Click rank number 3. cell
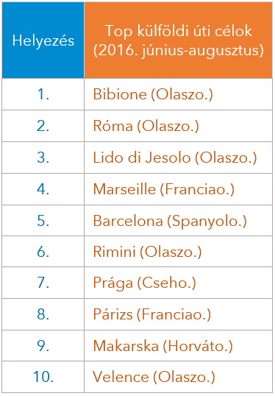 [43, 158]
